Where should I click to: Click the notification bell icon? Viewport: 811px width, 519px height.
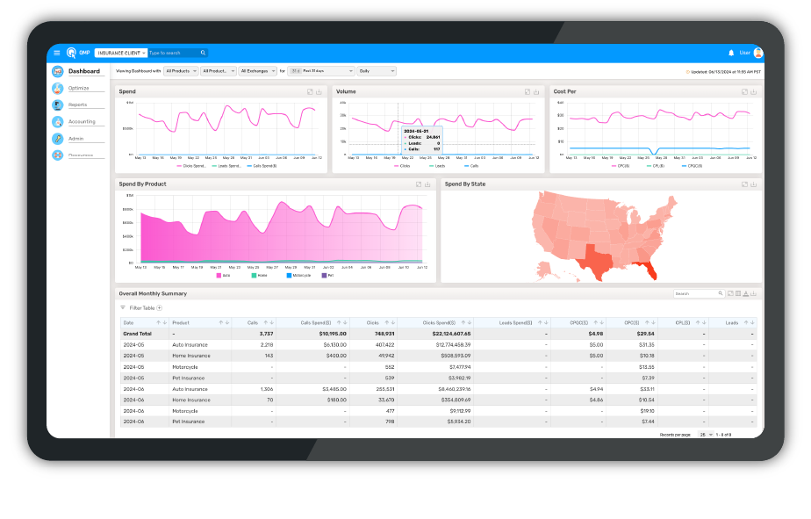(x=731, y=53)
